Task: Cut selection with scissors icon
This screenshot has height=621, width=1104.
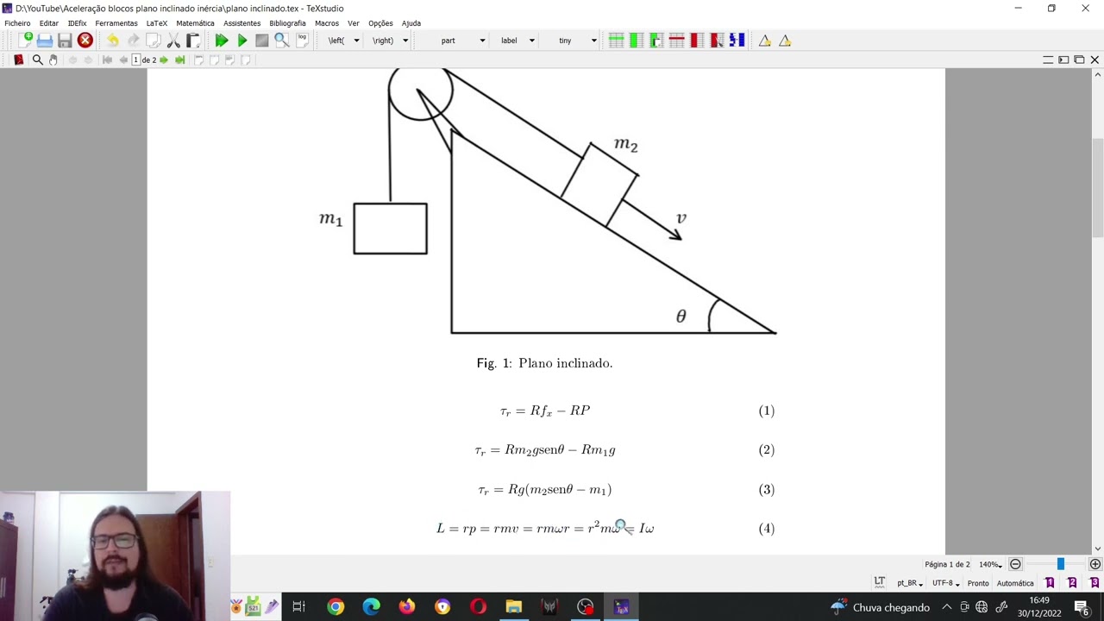Action: point(173,41)
